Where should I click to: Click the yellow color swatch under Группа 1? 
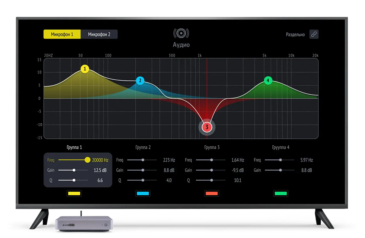tap(74, 193)
